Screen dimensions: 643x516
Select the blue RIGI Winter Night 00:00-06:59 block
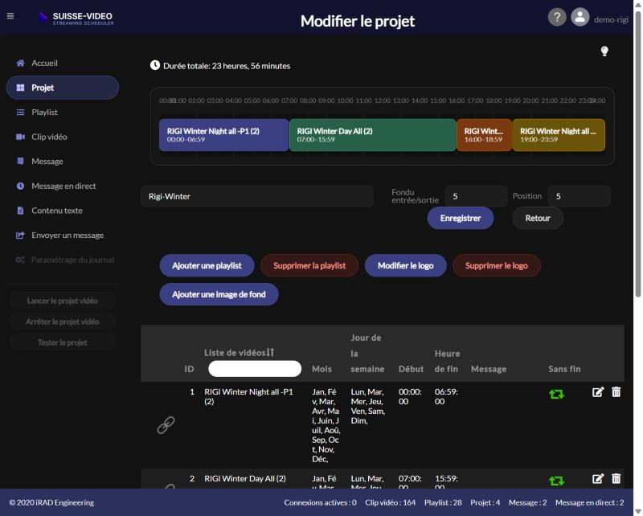(x=224, y=135)
